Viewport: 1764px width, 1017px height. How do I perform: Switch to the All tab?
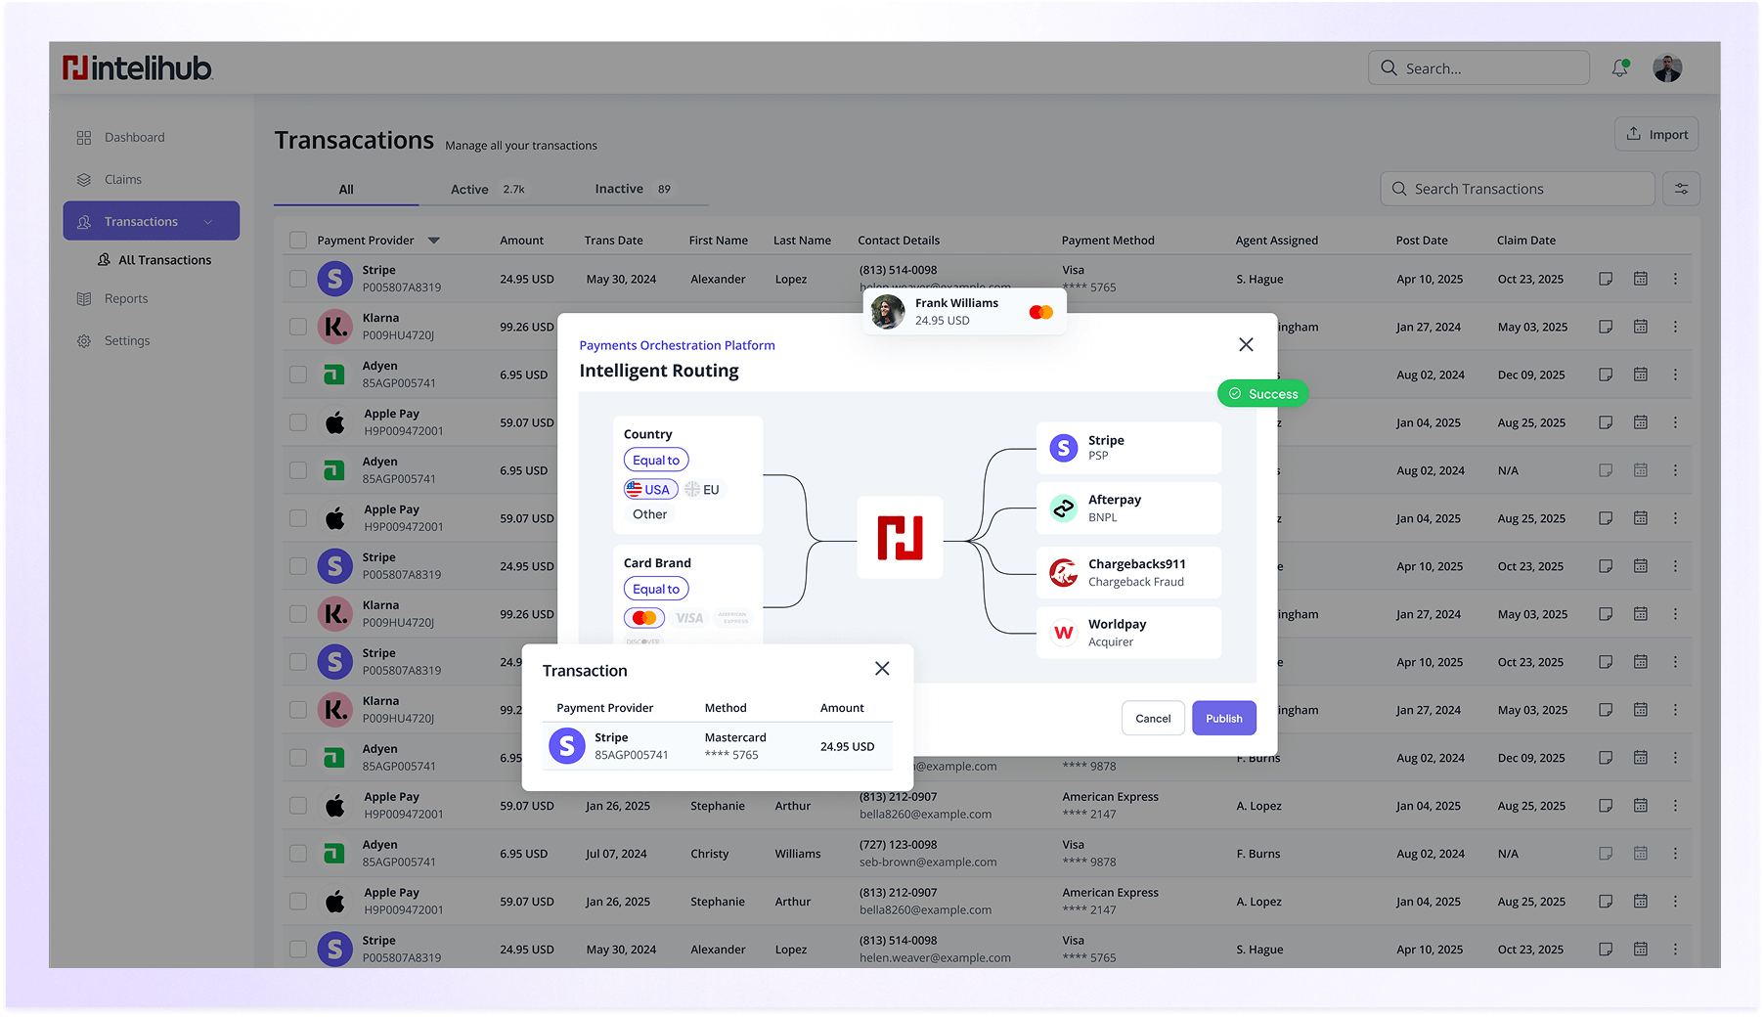346,190
